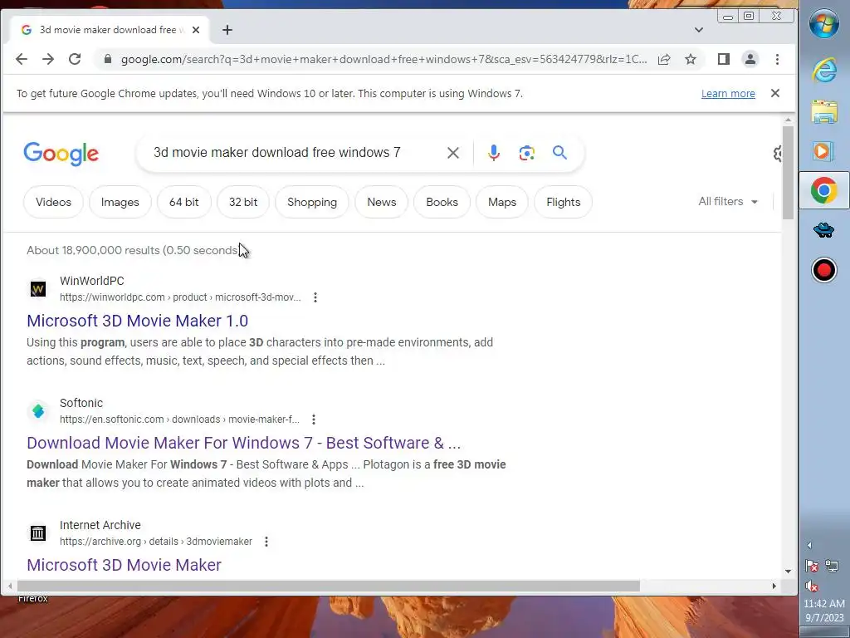Close the 3d movie maker tab
This screenshot has width=850, height=638.
(196, 30)
